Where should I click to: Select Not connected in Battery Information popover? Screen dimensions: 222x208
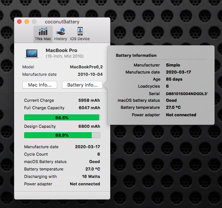tap(181, 115)
